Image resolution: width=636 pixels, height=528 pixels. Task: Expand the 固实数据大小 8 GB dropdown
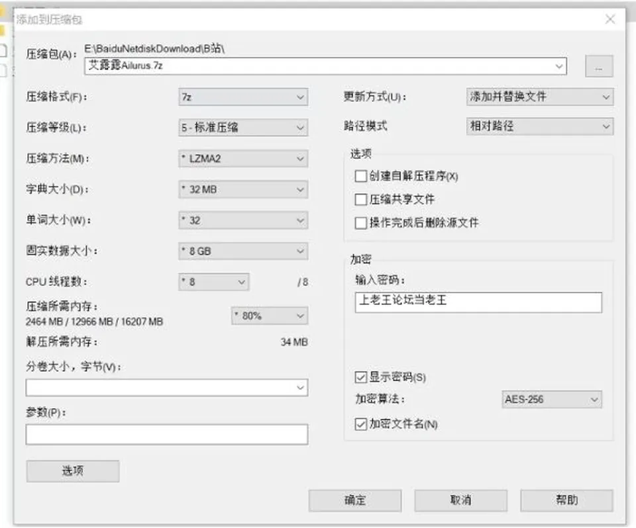(243, 251)
